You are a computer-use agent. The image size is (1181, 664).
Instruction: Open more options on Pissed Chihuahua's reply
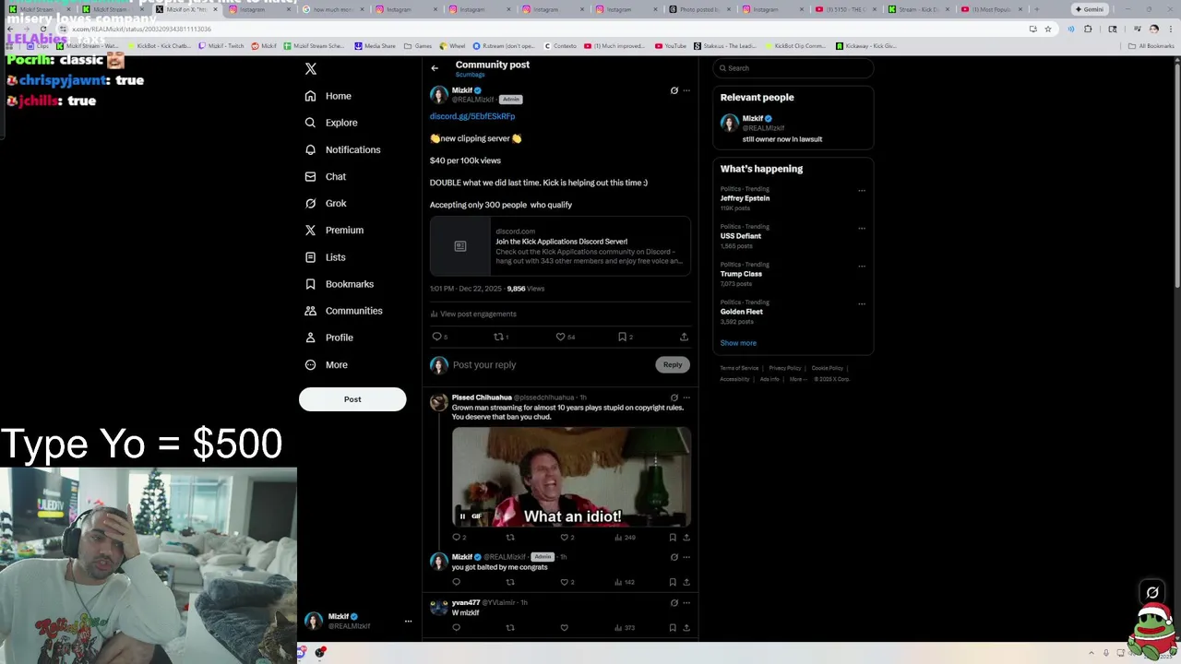pos(686,397)
